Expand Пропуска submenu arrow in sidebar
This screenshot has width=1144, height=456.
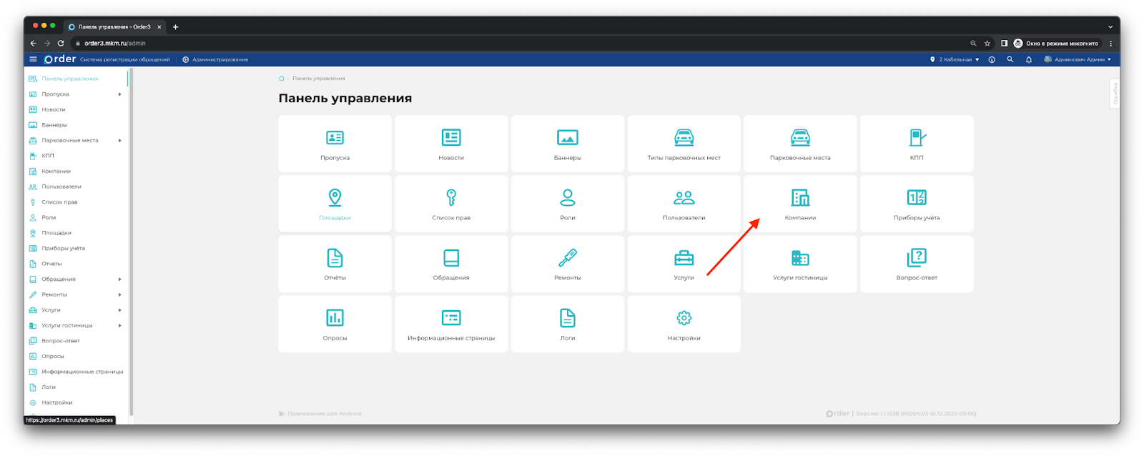119,94
